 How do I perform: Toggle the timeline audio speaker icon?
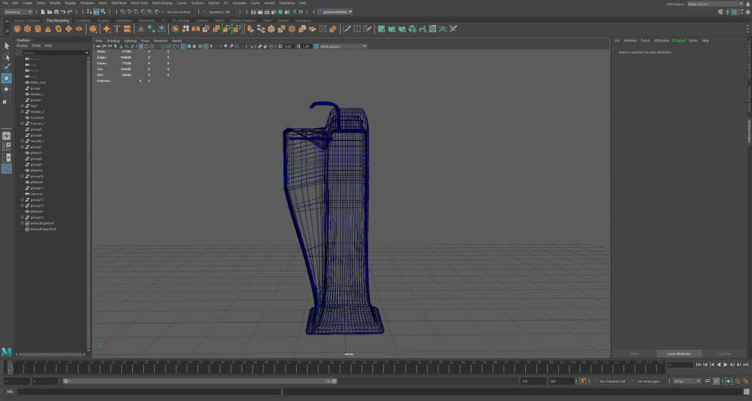[728, 381]
